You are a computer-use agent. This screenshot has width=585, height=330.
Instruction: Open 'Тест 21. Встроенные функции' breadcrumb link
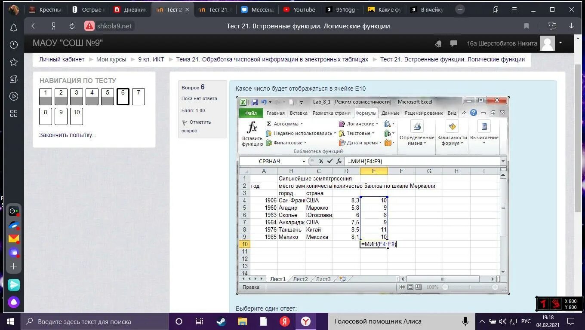point(453,59)
